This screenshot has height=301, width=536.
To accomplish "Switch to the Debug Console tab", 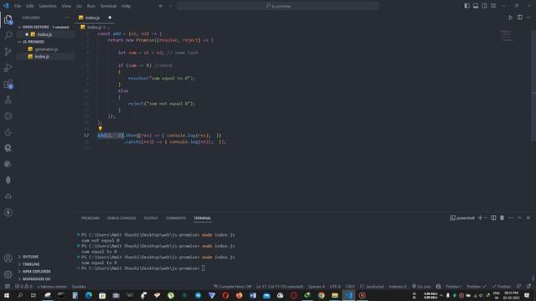I will (121, 218).
